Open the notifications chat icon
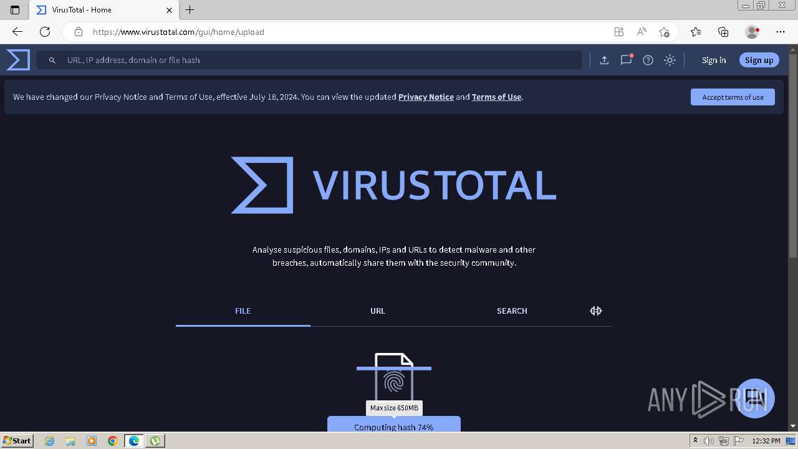This screenshot has width=798, height=449. click(x=626, y=60)
